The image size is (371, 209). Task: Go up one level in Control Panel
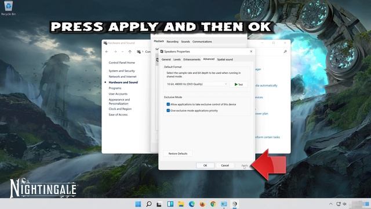point(130,52)
